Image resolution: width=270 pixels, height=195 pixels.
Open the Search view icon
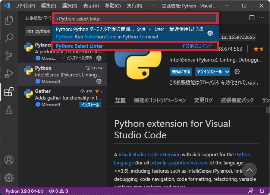pyautogui.click(x=9, y=38)
